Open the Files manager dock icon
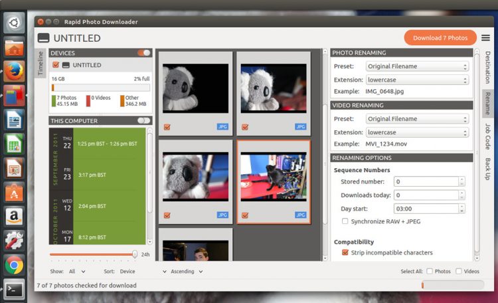 pyautogui.click(x=14, y=47)
